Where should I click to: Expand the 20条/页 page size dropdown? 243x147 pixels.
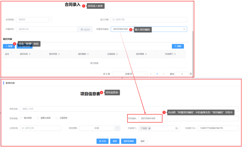[130, 74]
